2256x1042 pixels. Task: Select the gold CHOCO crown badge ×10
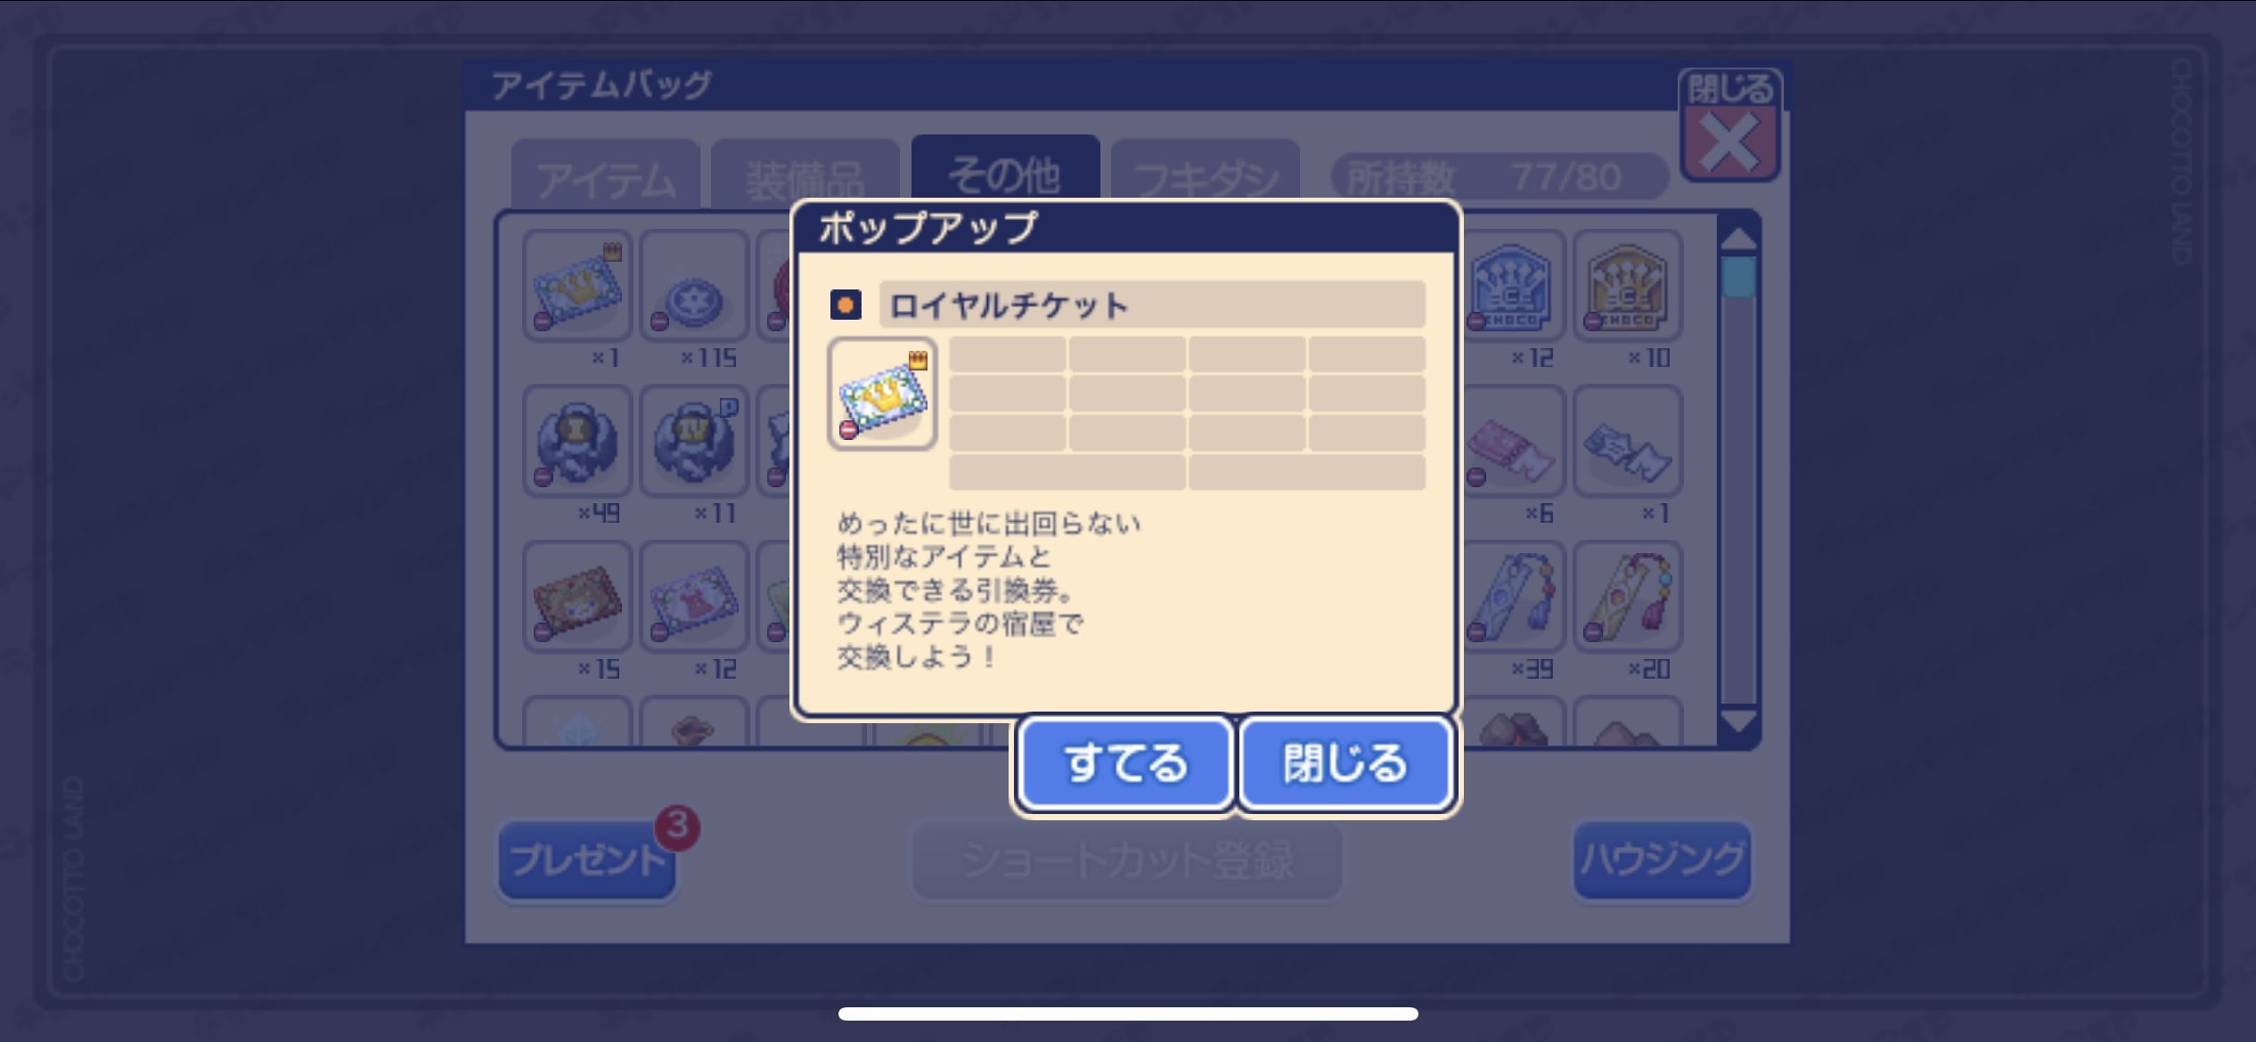(1628, 285)
